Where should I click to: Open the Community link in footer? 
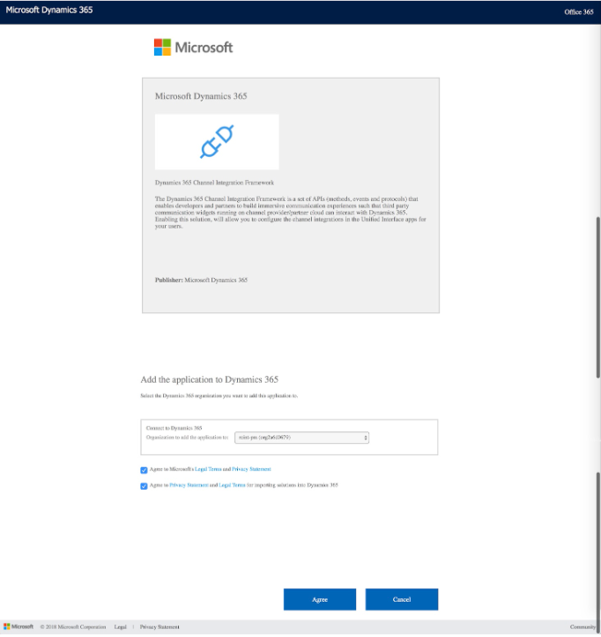(x=582, y=627)
